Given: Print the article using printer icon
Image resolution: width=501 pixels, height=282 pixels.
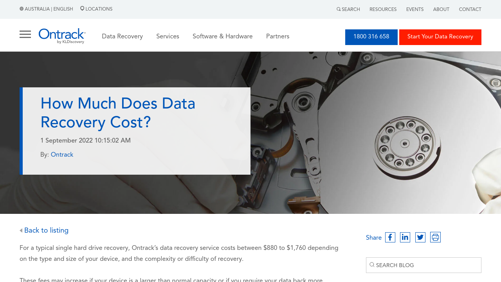Looking at the screenshot, I should click(435, 237).
